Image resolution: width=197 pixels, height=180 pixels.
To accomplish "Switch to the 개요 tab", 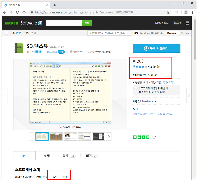I will pyautogui.click(x=24, y=156).
